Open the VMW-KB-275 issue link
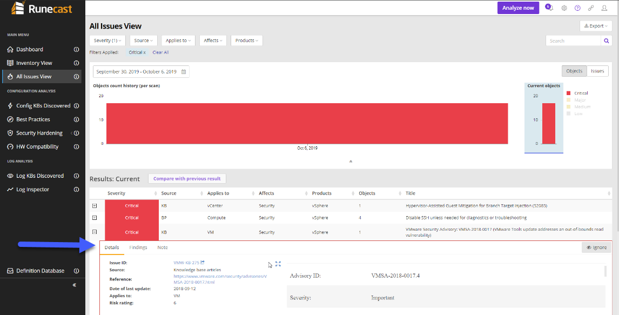The width and height of the screenshot is (619, 315). point(186,263)
